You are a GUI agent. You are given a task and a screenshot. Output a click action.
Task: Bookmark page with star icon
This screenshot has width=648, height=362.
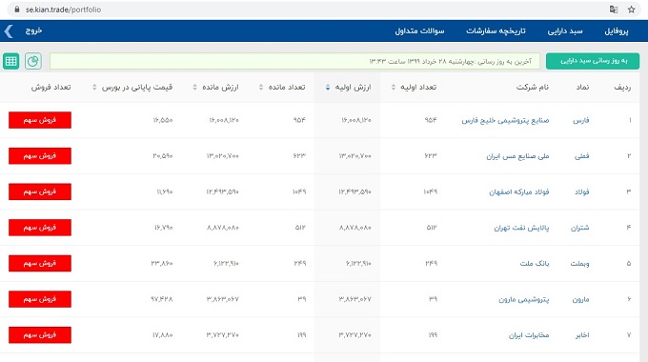click(x=631, y=10)
